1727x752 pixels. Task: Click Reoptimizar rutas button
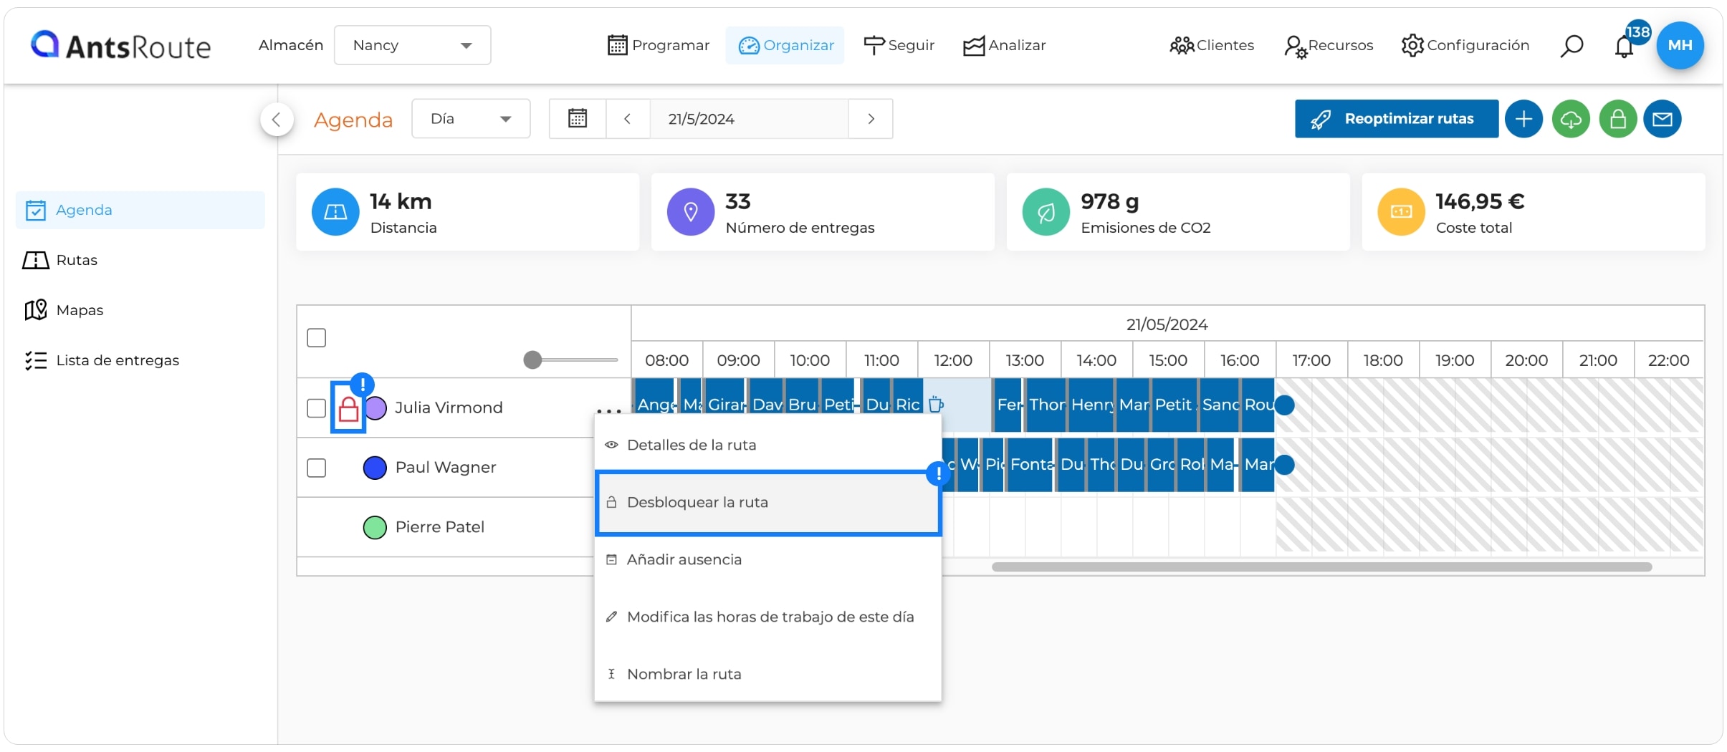pyautogui.click(x=1396, y=119)
